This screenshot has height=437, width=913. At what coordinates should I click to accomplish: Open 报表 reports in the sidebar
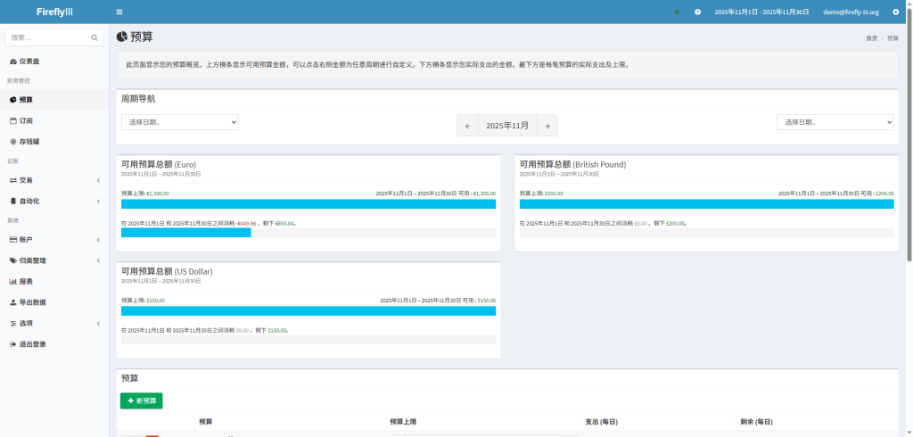[26, 281]
